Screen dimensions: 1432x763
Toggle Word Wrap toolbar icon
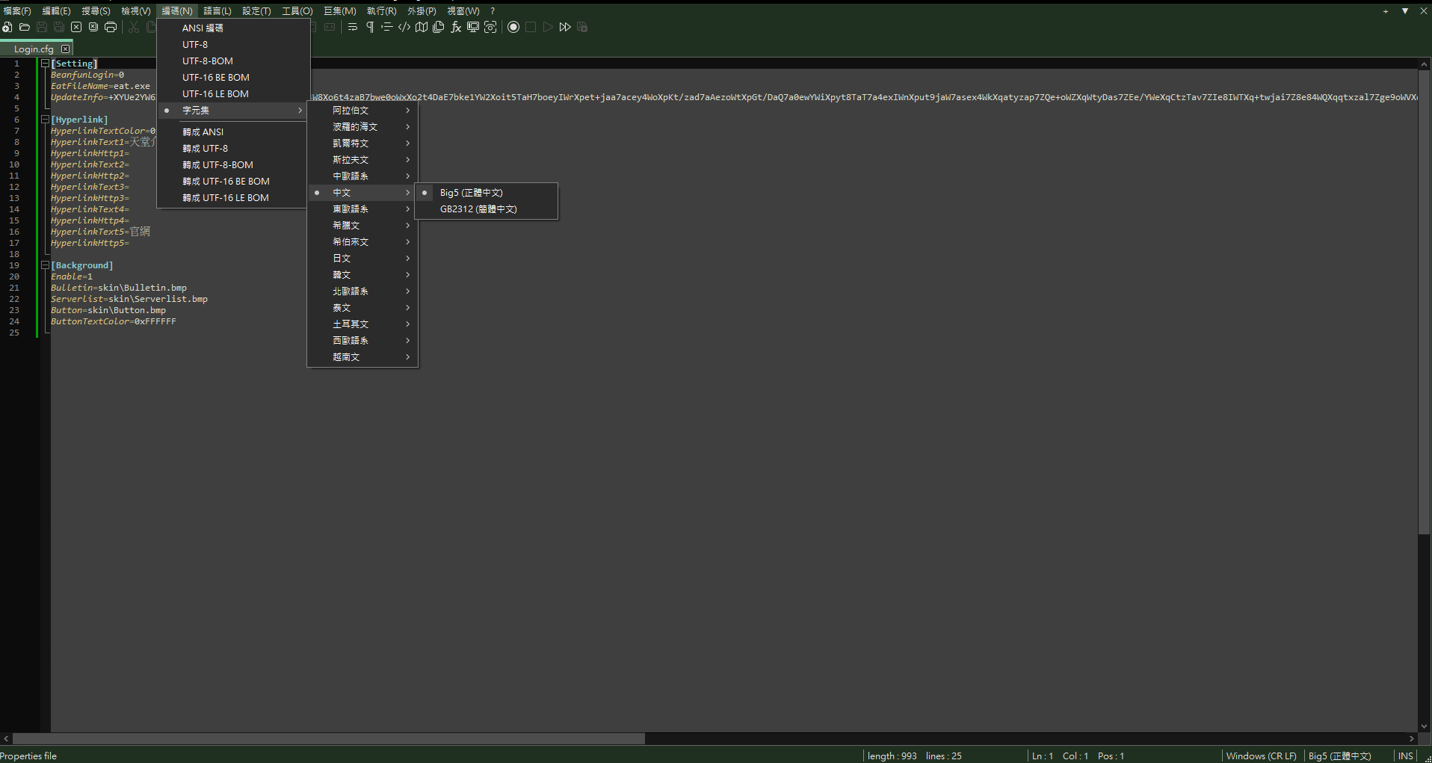pyautogui.click(x=353, y=27)
